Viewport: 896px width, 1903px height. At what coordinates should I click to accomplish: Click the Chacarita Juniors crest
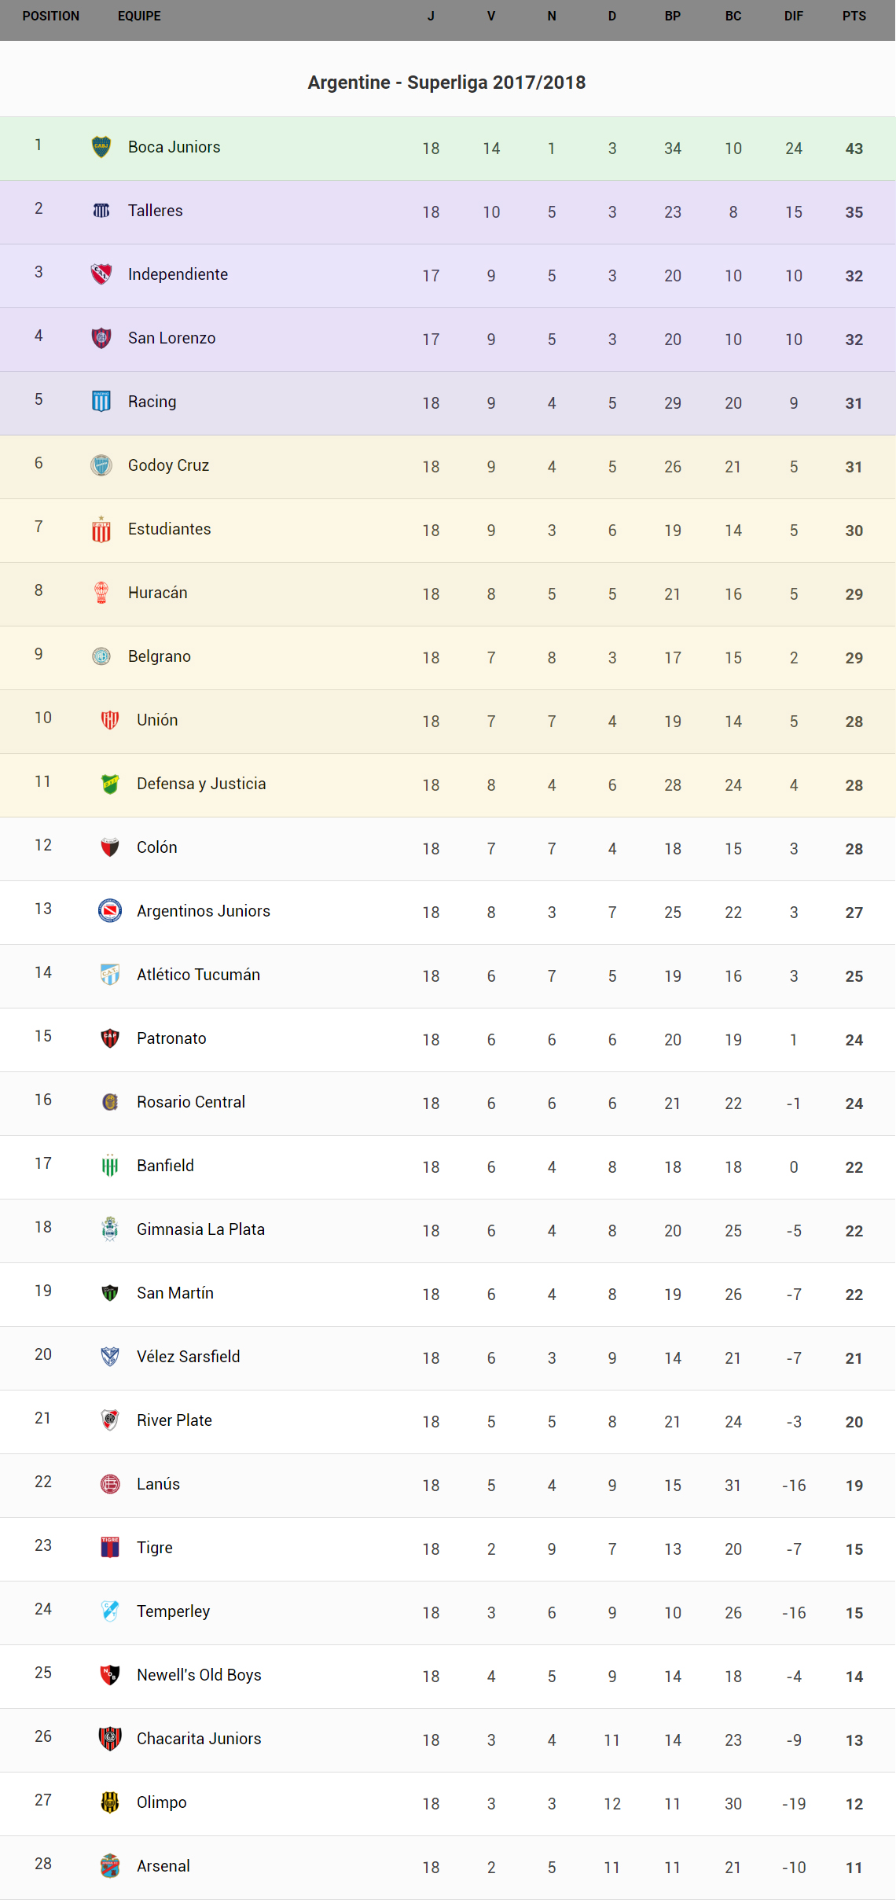pos(110,1739)
